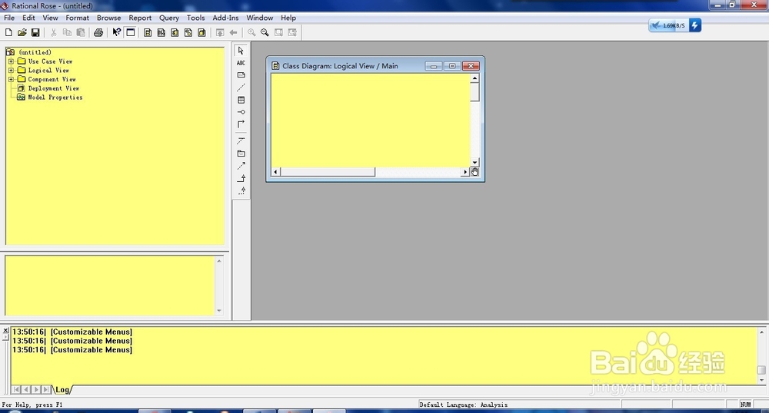Click Browse Class Diagram icon
The height and width of the screenshot is (413, 769).
coord(148,32)
